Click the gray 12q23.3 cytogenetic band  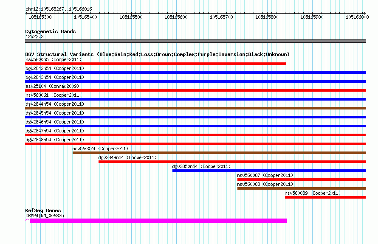(195, 41)
